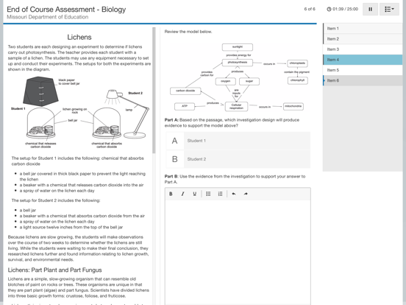Viewport: 406px width, 305px height.
Task: Undo the last edit in the editor
Action: pos(234,194)
